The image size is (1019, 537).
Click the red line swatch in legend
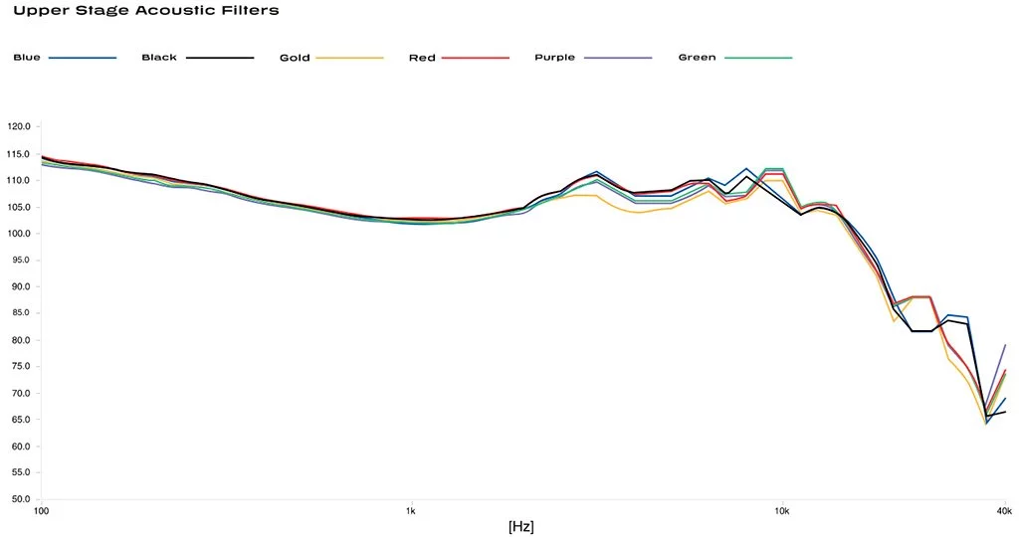475,58
